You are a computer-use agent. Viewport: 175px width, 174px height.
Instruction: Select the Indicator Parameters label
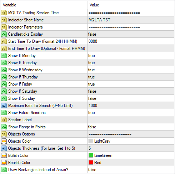(x=25, y=27)
